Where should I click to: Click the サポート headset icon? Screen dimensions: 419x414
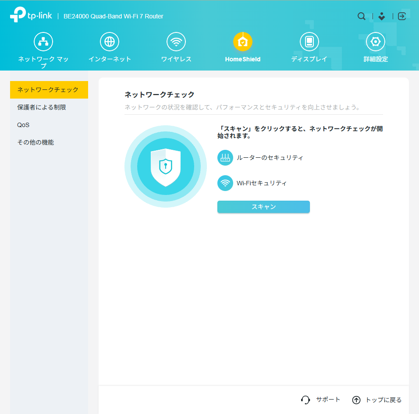(x=305, y=400)
